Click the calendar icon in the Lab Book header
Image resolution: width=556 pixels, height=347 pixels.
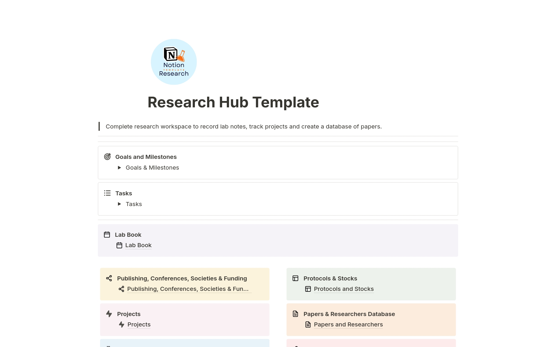tap(107, 234)
